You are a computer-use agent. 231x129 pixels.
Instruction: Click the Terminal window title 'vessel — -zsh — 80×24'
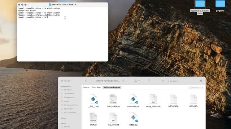[64, 5]
